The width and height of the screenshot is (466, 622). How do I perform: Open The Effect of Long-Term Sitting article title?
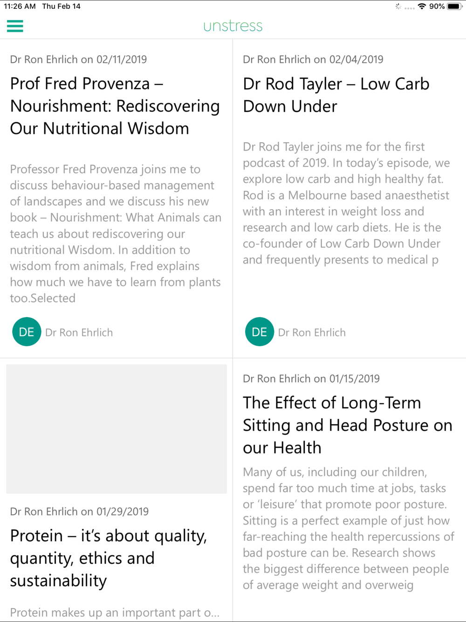[348, 425]
